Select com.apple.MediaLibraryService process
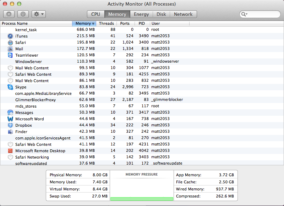284x206 pixels. pyautogui.click(x=43, y=93)
